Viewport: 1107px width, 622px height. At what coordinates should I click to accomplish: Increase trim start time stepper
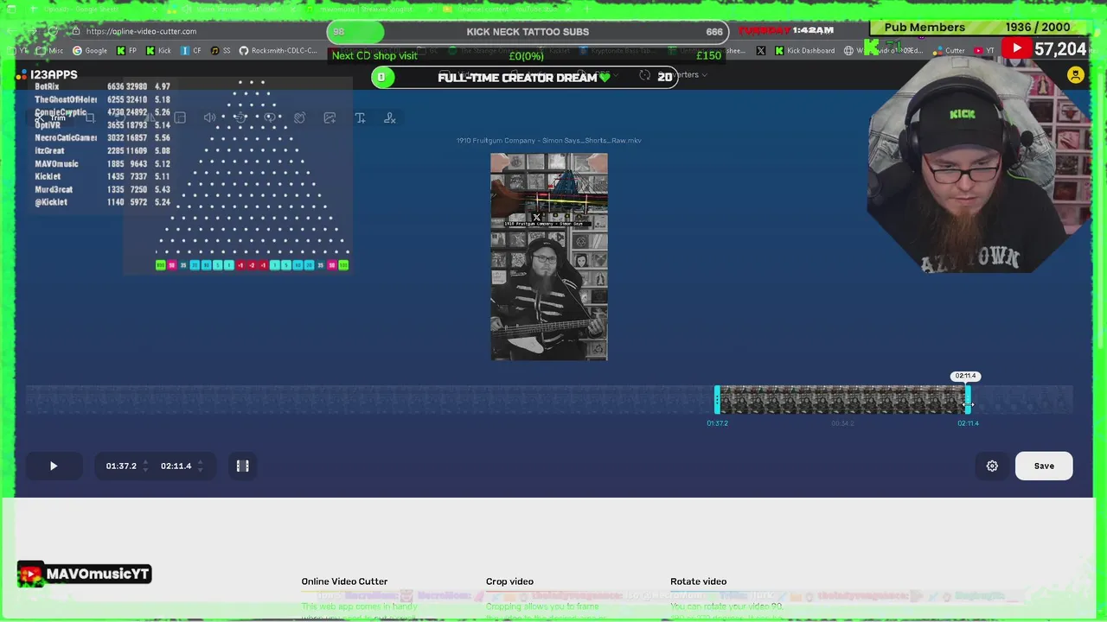click(x=145, y=462)
